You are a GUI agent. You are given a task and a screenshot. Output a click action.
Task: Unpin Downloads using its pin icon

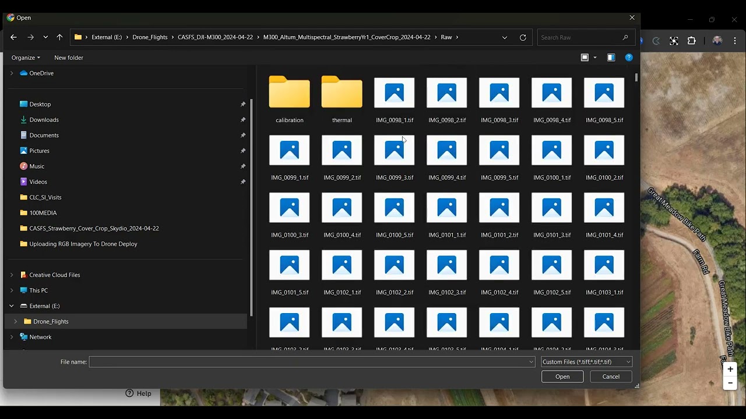(243, 120)
